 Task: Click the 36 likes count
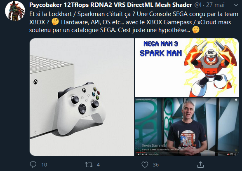pyautogui.click(x=156, y=165)
